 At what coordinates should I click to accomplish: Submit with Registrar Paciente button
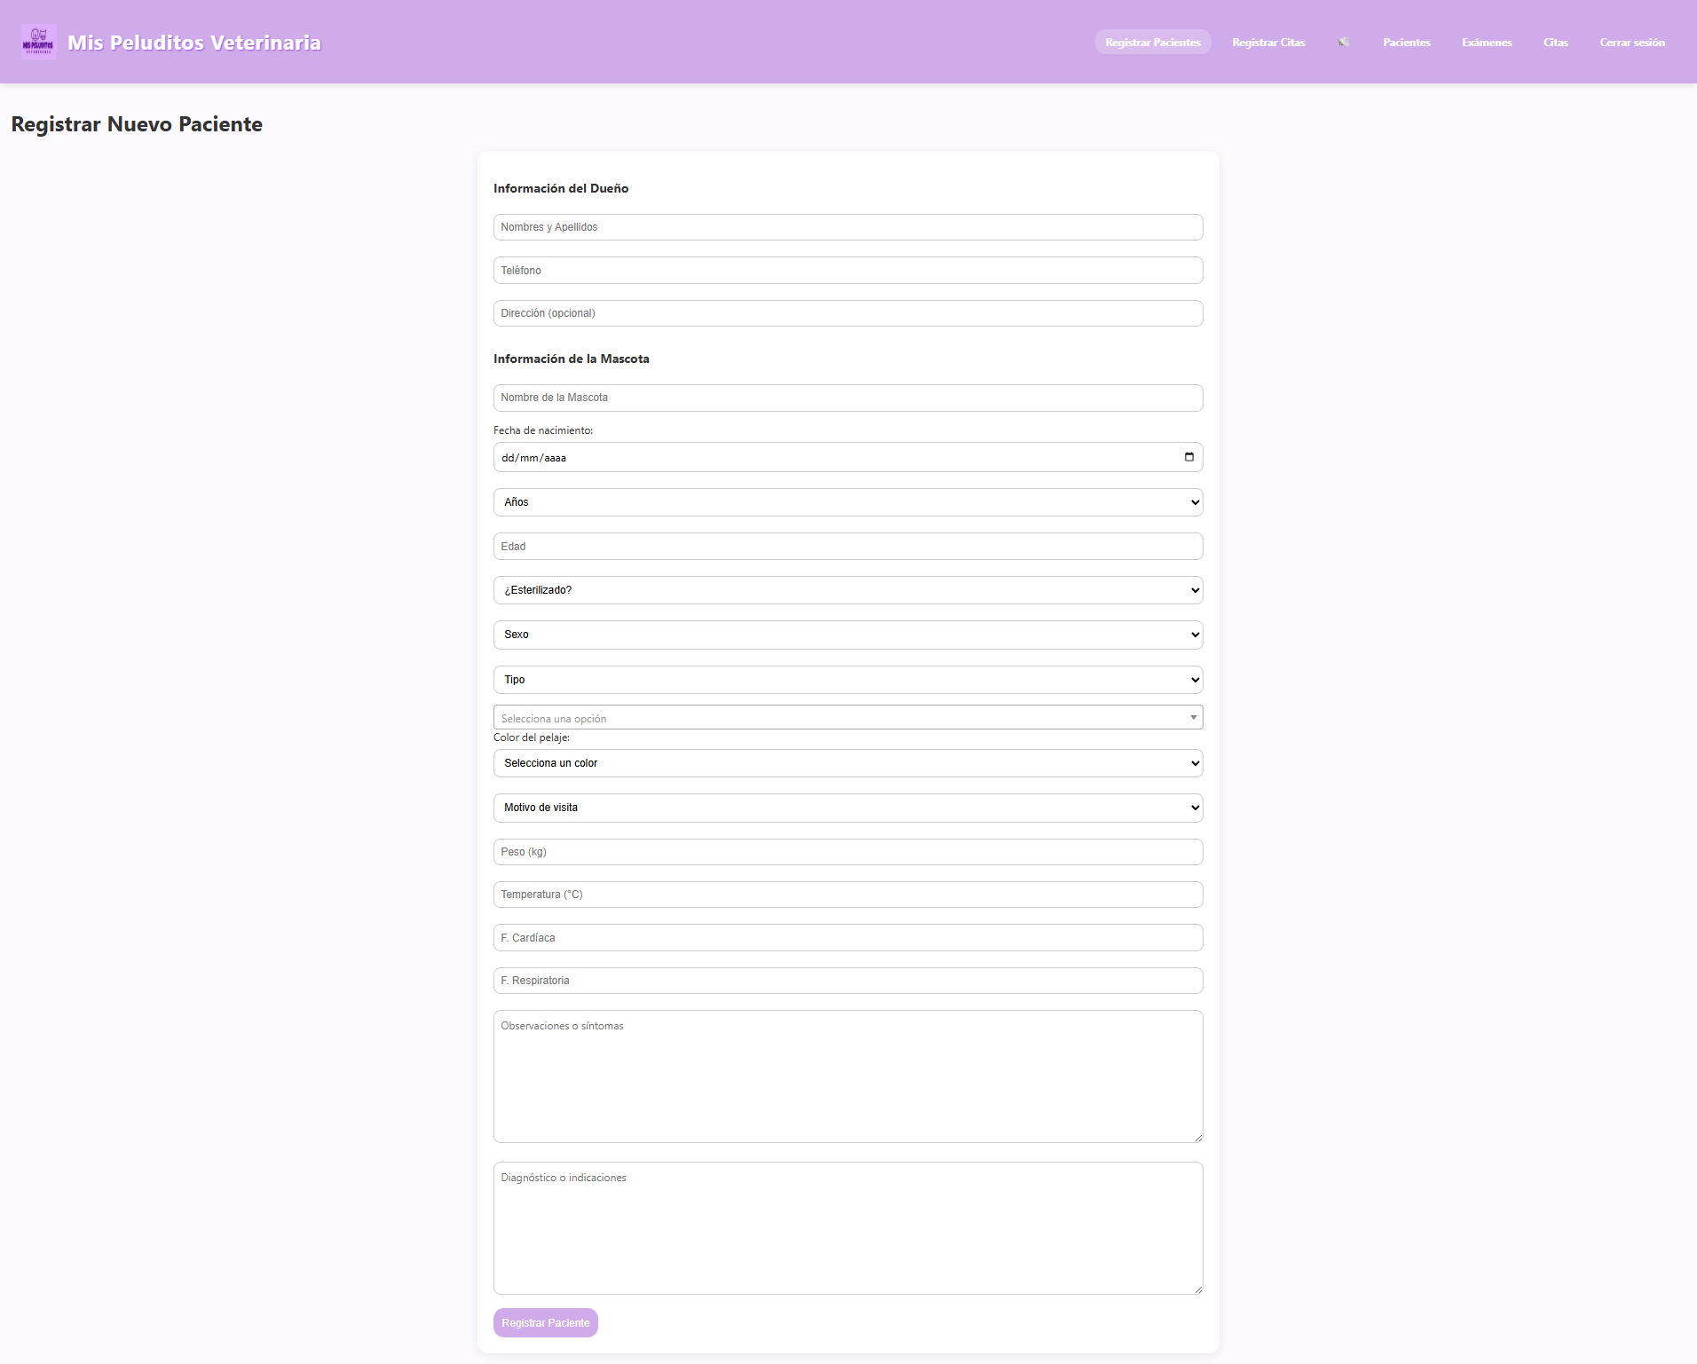pyautogui.click(x=546, y=1322)
